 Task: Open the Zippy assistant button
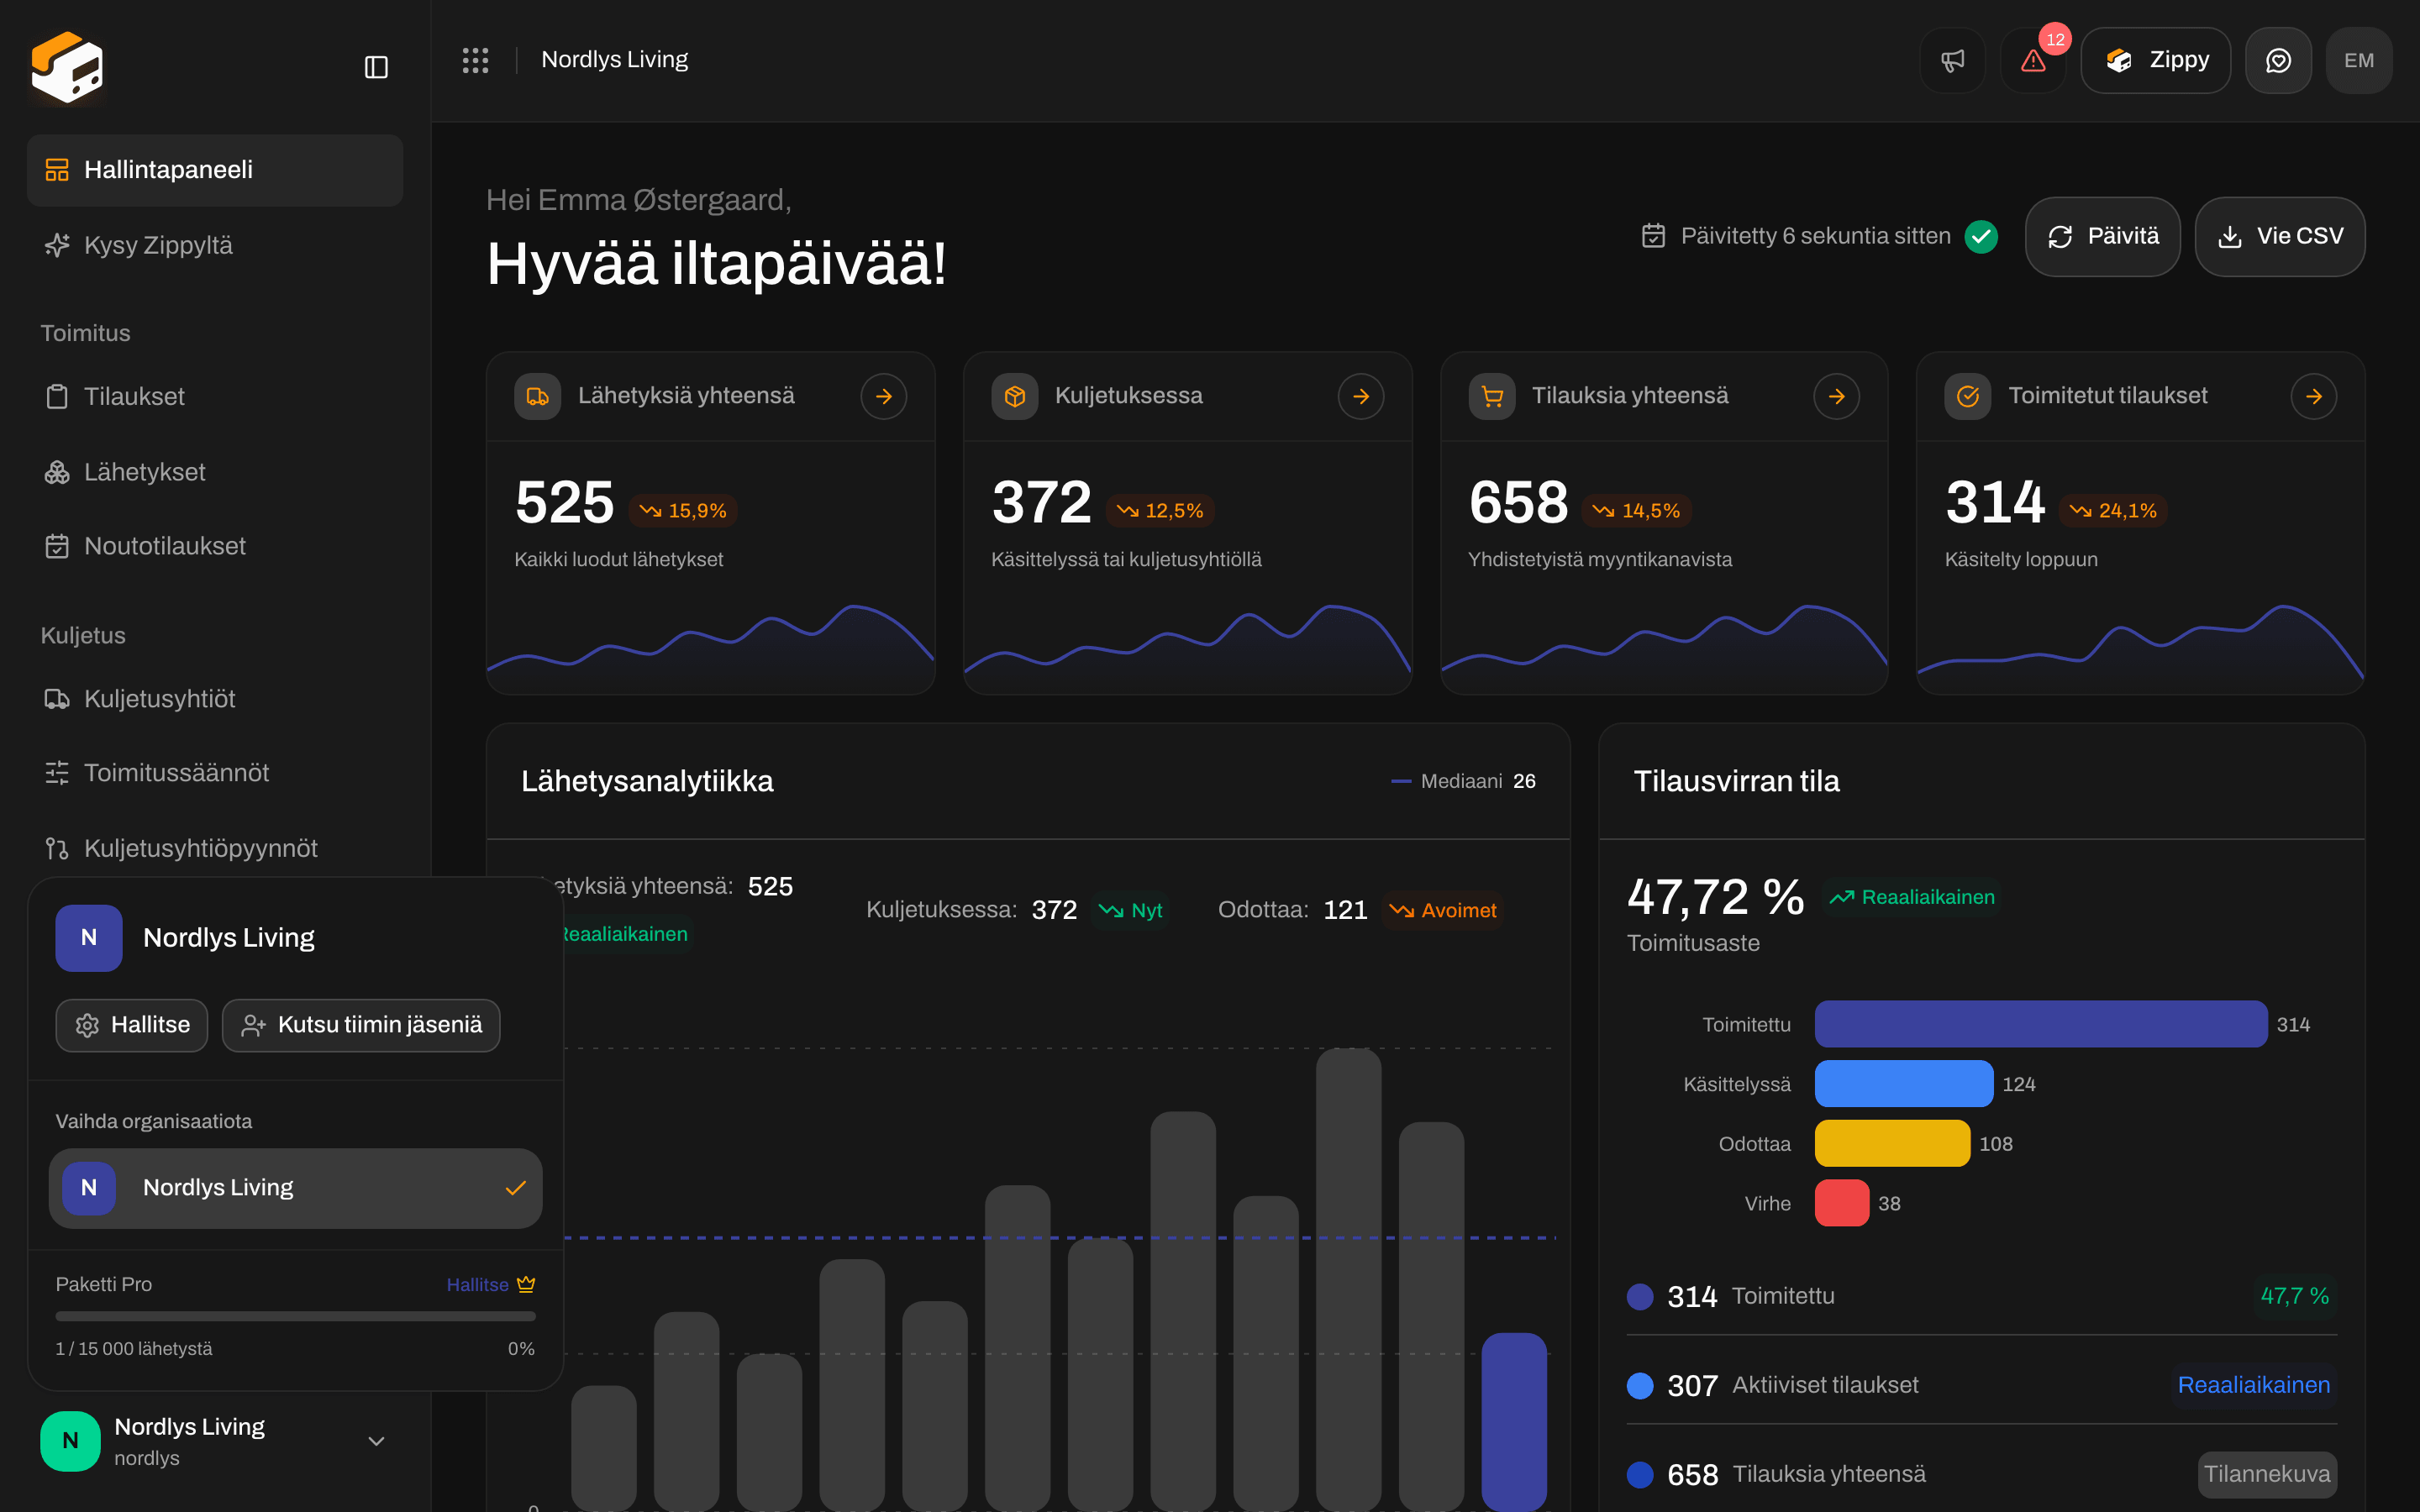coord(2155,60)
